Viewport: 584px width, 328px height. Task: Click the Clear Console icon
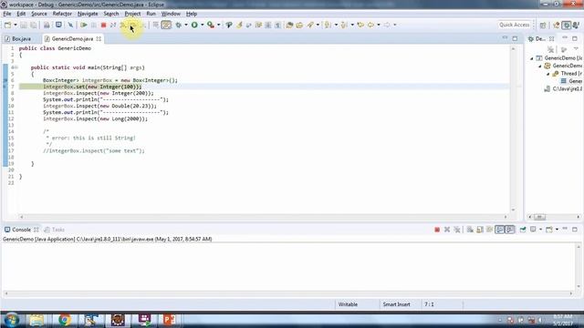pyautogui.click(x=470, y=230)
